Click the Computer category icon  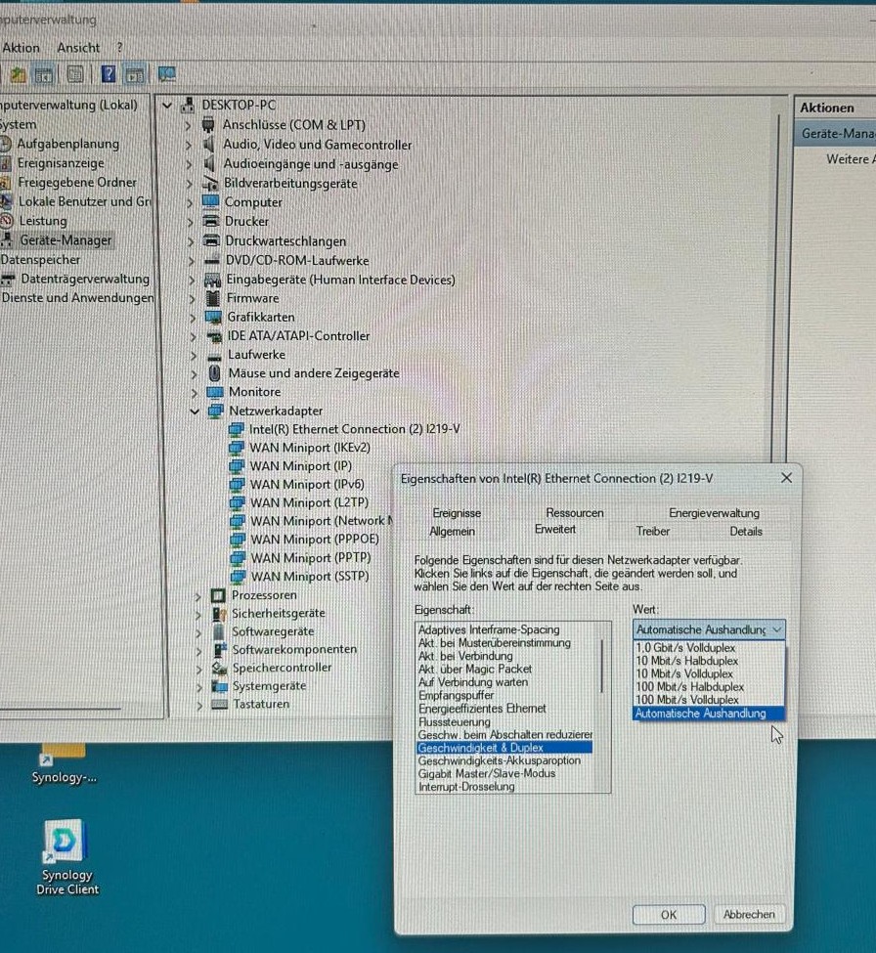coord(210,201)
